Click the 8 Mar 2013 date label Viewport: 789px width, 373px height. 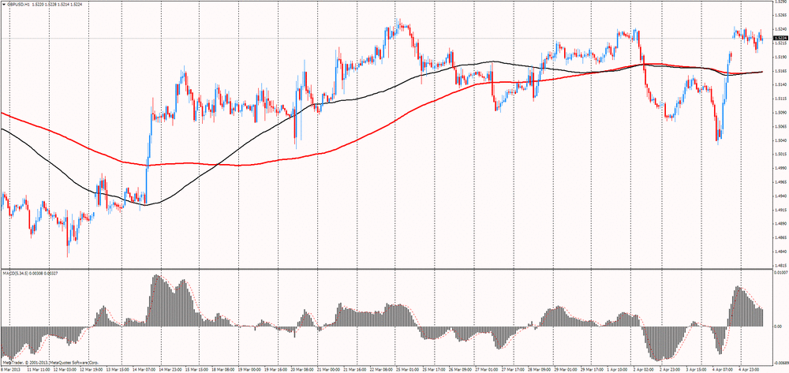click(x=11, y=368)
